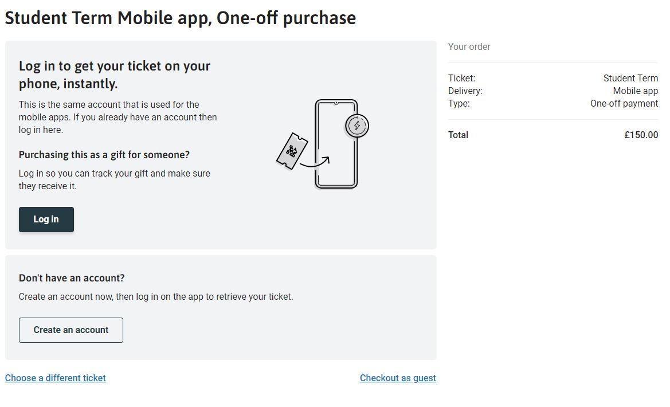Click the Mobile app delivery value
The width and height of the screenshot is (670, 407).
(x=635, y=91)
